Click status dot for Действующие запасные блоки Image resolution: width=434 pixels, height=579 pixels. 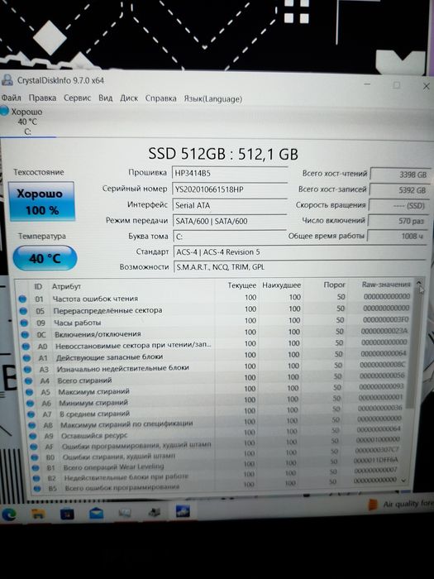click(x=26, y=358)
